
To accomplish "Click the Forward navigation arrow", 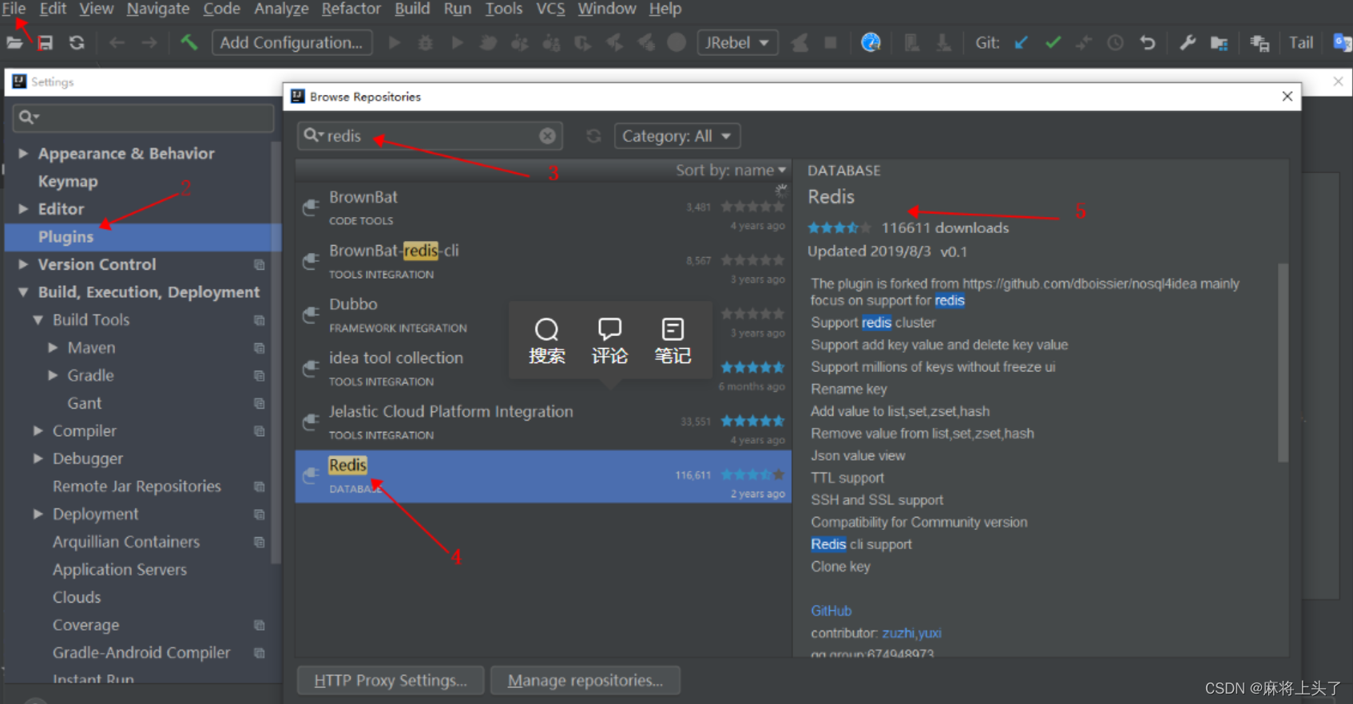I will pyautogui.click(x=149, y=42).
